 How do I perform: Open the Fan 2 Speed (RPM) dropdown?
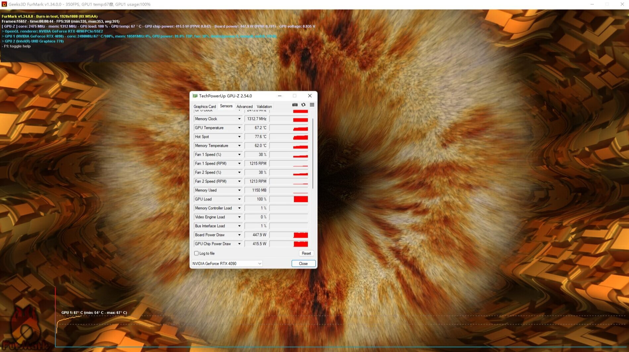(239, 181)
